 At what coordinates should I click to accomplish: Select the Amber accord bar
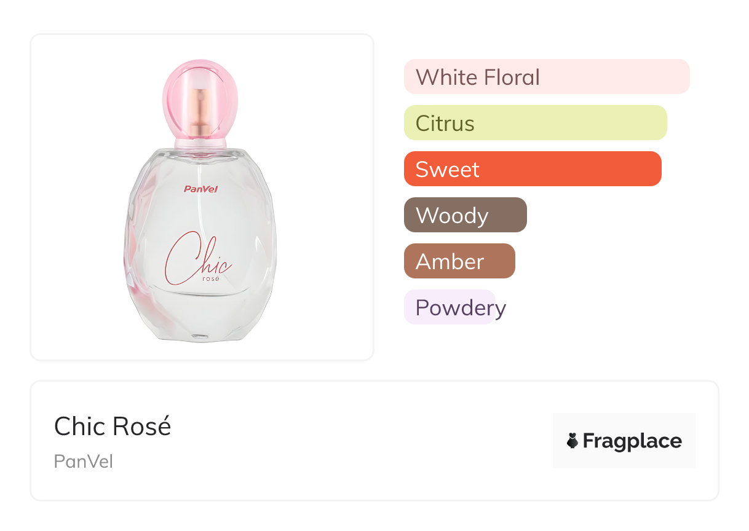coord(459,261)
